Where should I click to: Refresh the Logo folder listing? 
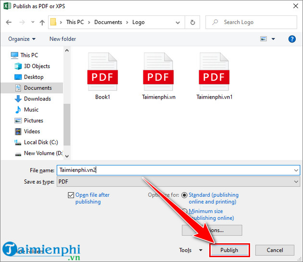tap(192, 23)
